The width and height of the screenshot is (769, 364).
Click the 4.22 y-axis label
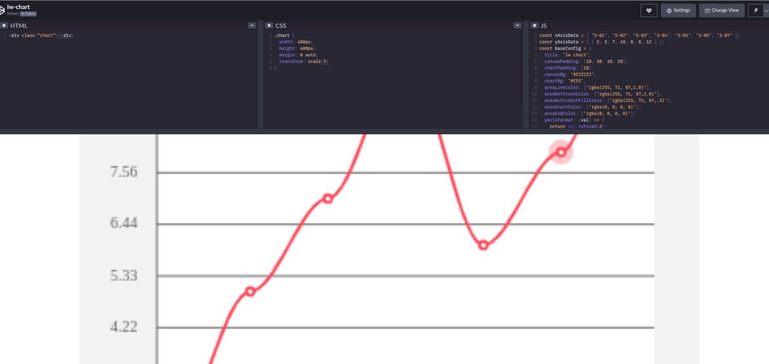(124, 327)
